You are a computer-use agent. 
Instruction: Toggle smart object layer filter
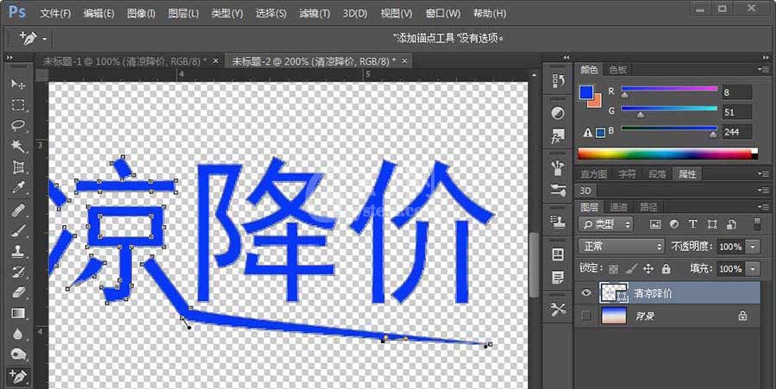[731, 224]
